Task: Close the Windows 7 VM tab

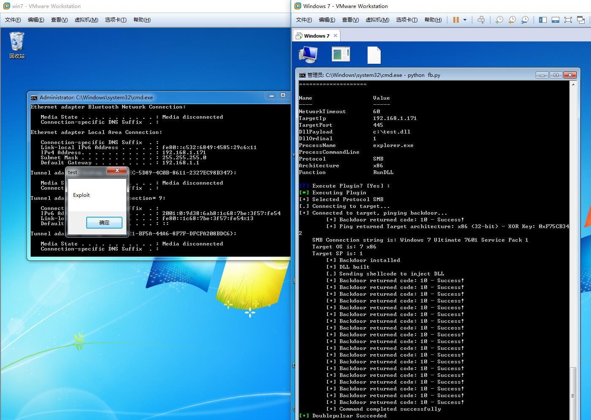Action: pyautogui.click(x=335, y=35)
